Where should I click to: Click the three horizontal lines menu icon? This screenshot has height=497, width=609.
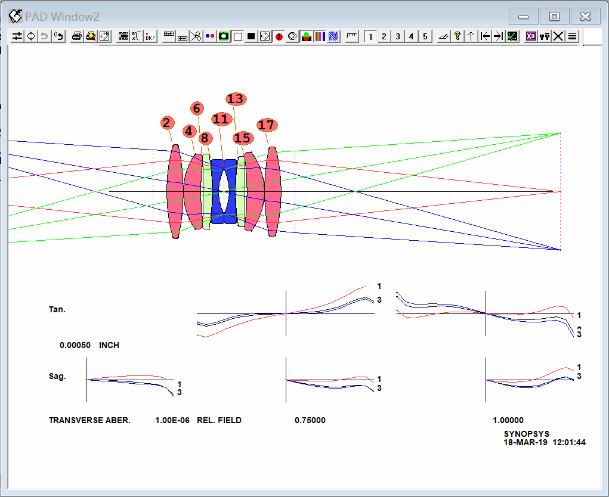(572, 36)
